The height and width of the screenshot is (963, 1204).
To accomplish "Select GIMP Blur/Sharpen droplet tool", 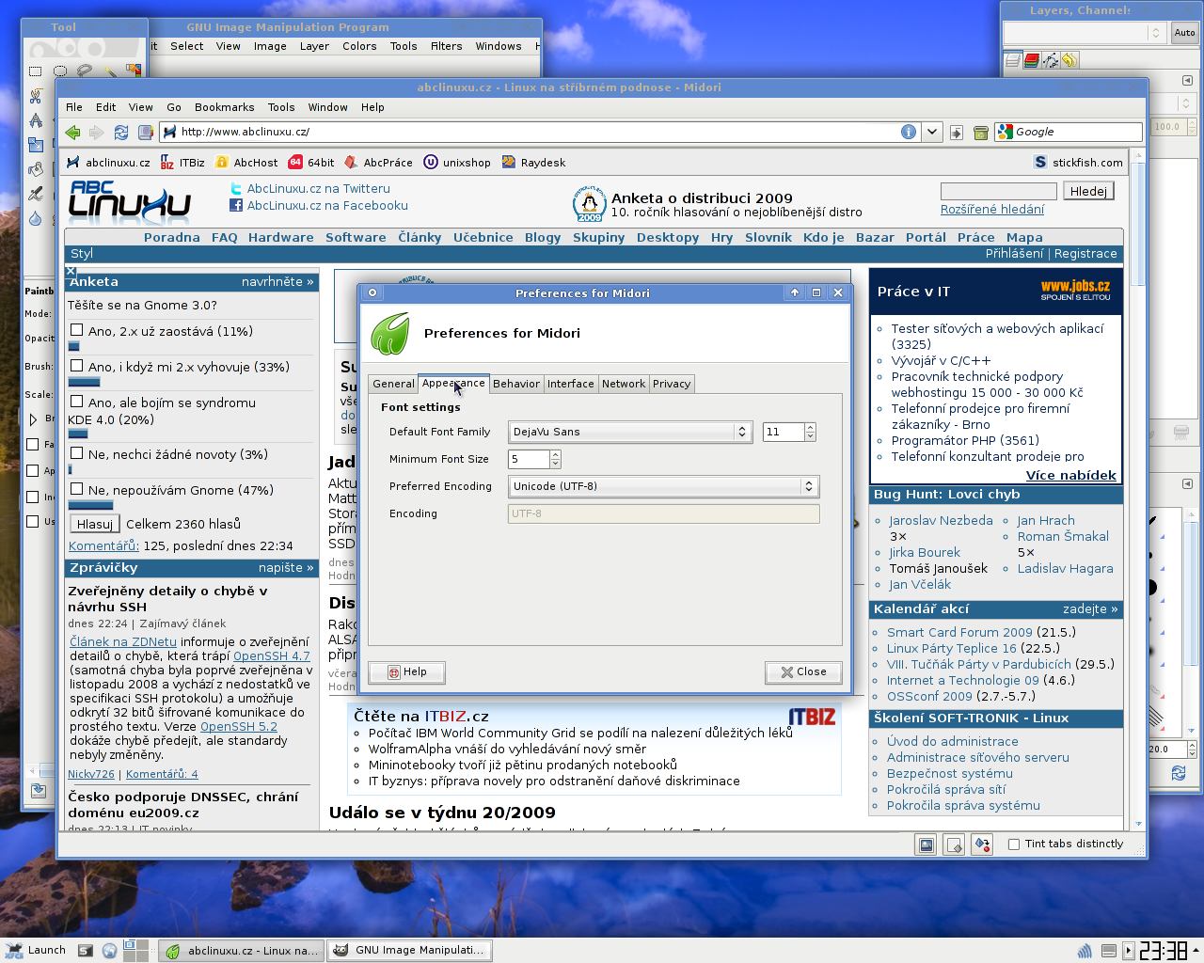I will [35, 218].
